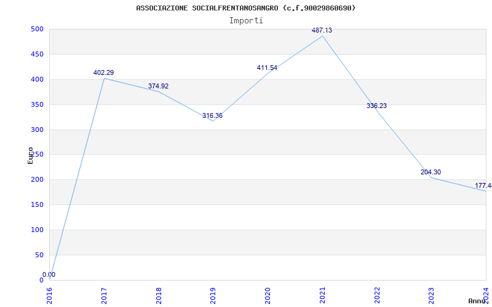Screen dimensions: 492x307
Task: Click the 2023 x-axis year label
Action: 432,295
